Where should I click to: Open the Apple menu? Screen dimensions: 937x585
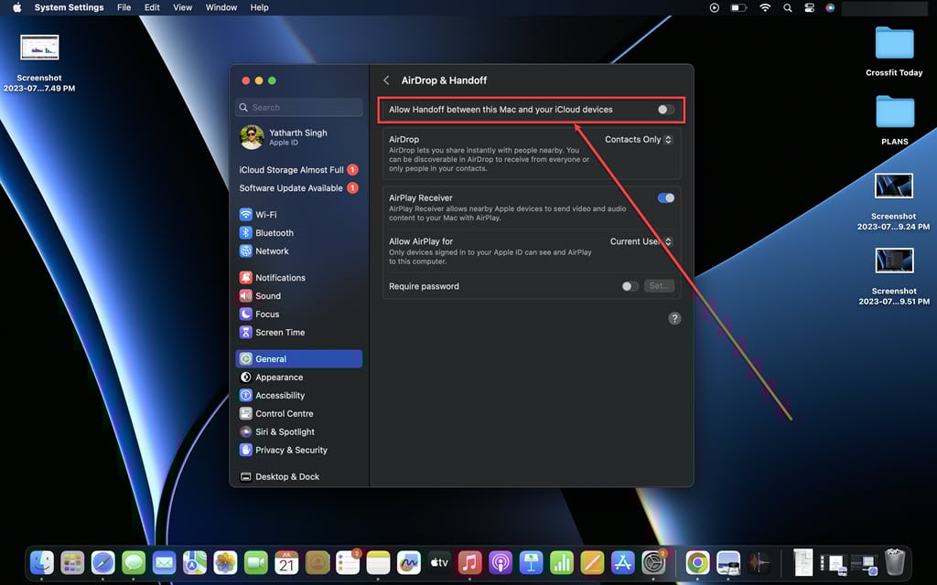[16, 7]
